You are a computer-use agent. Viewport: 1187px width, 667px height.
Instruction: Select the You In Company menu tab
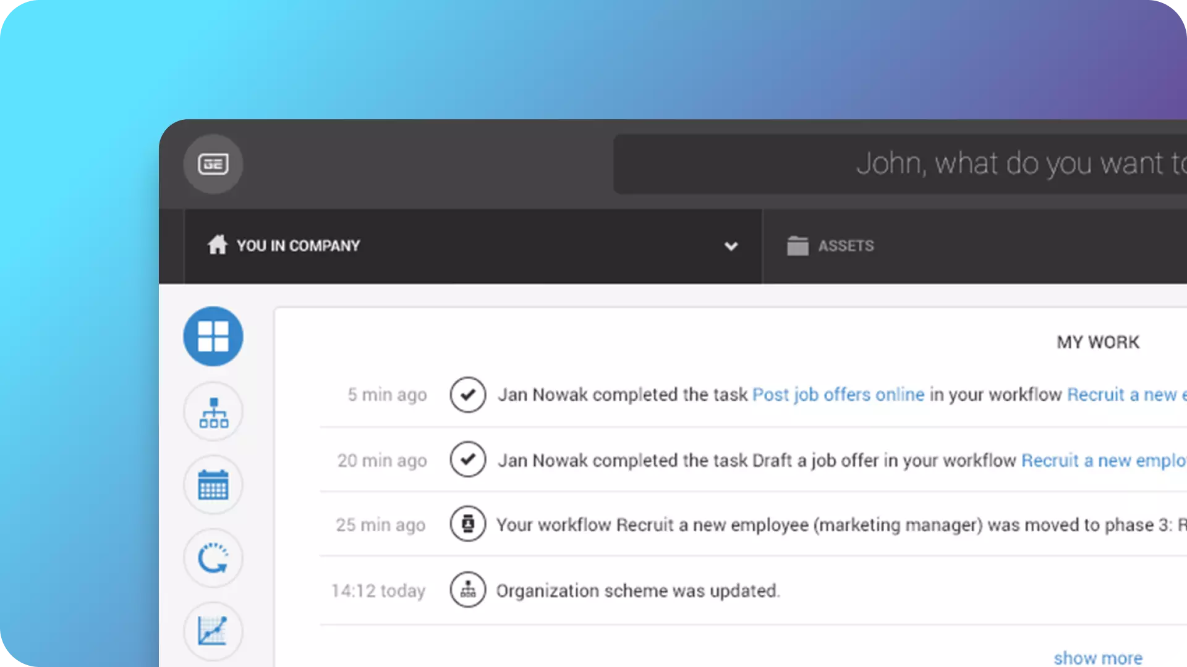pos(298,246)
